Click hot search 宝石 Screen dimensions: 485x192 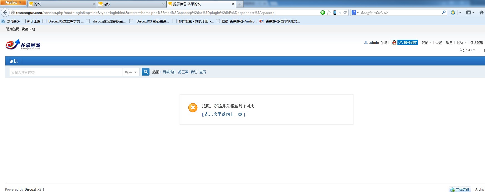point(203,72)
